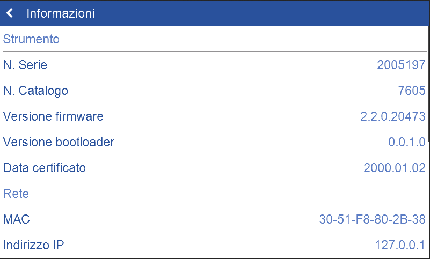Click the Versione bootloader label
The image size is (430, 259).
59,142
